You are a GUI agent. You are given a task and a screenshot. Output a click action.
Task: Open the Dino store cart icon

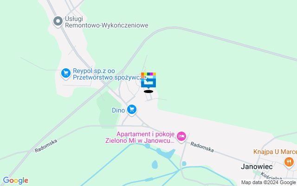click(x=132, y=110)
